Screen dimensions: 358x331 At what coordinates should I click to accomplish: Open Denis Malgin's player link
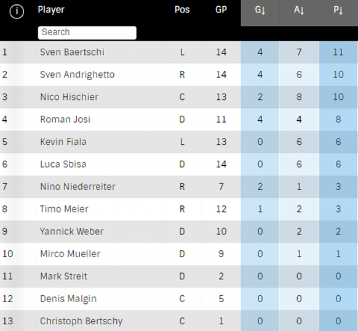68,299
